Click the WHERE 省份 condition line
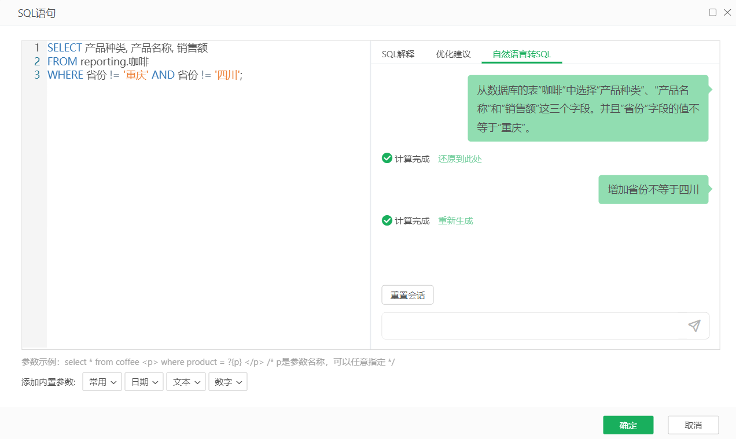 145,75
